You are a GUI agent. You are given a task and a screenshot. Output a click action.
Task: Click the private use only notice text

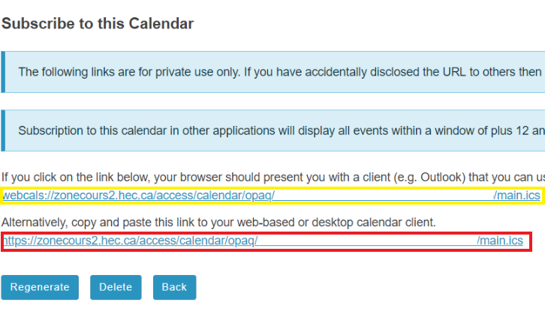pos(280,72)
